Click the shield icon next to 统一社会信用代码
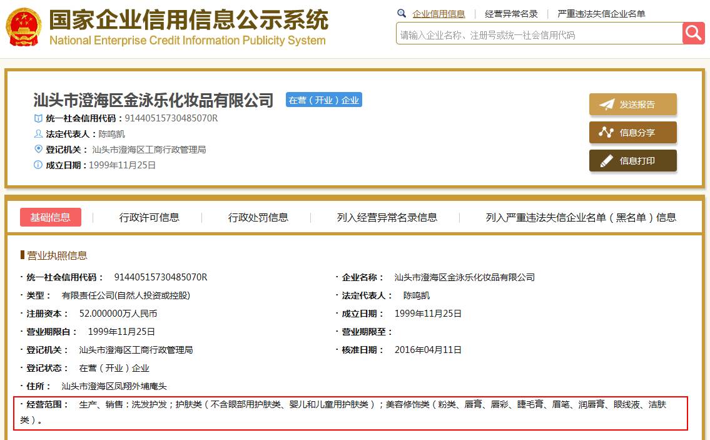The height and width of the screenshot is (440, 710). (39, 119)
